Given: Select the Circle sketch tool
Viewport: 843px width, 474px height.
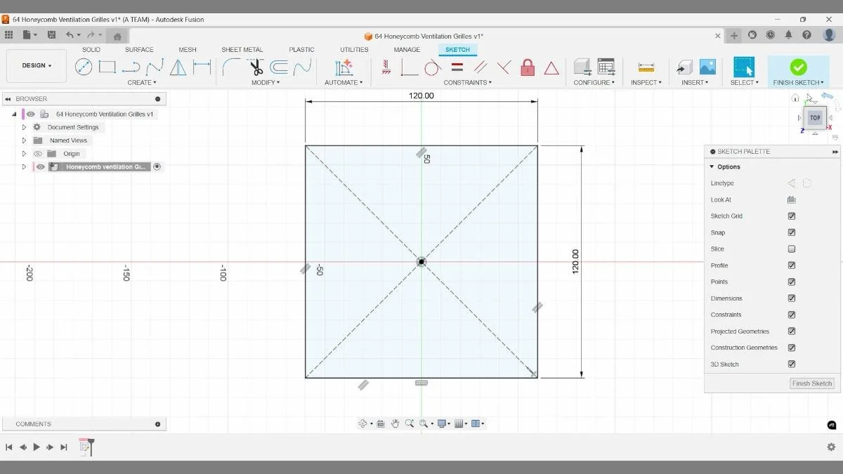Looking at the screenshot, I should pos(84,67).
